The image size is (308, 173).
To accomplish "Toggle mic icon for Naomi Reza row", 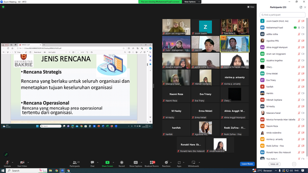I will click(299, 126).
